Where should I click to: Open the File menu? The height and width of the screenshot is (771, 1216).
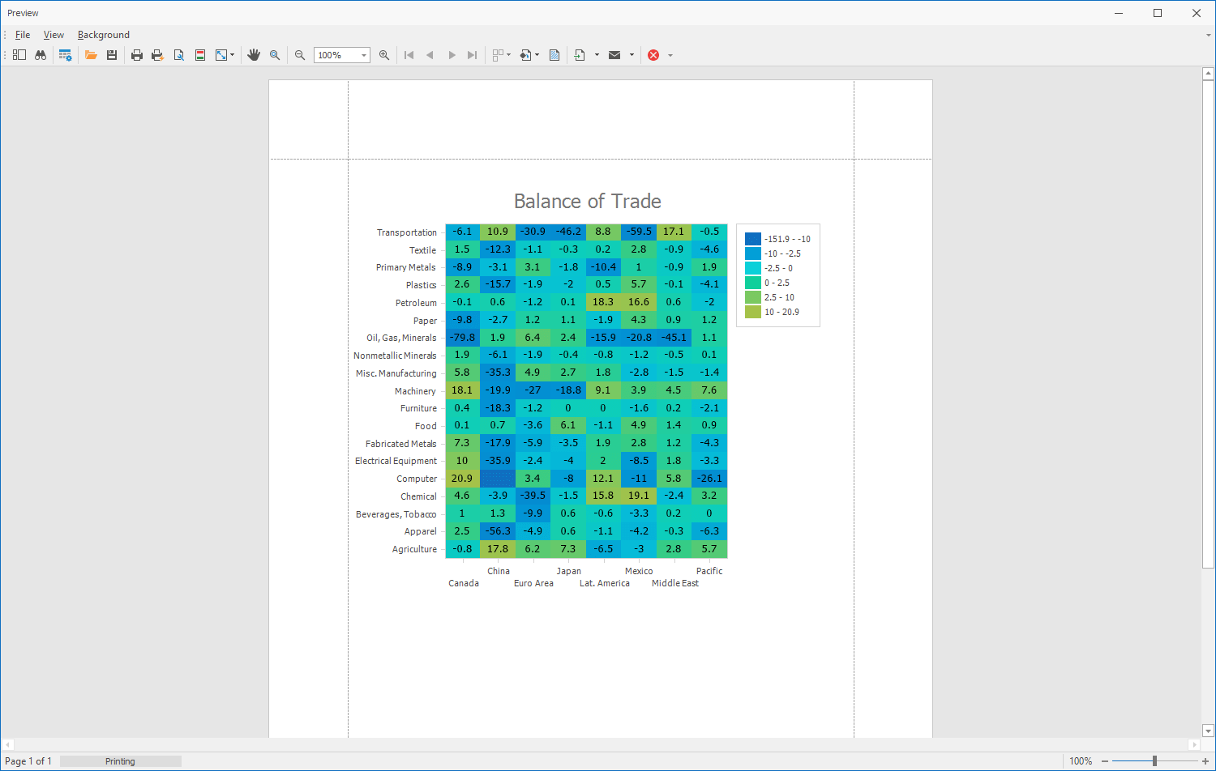(x=23, y=35)
